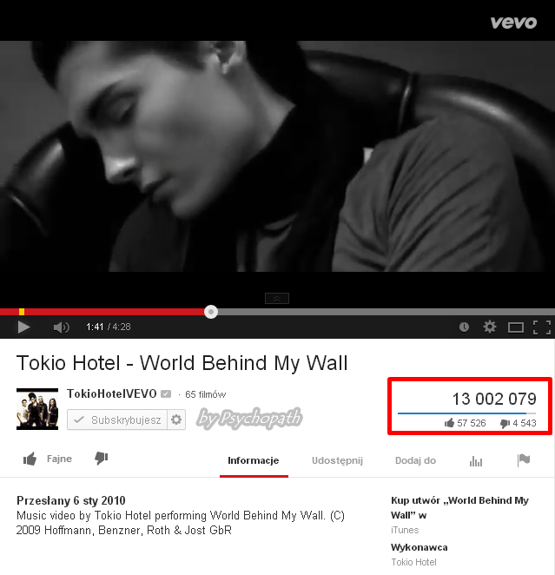Open the Dodaj do menu
Screen dimensions: 555x575
(x=415, y=460)
